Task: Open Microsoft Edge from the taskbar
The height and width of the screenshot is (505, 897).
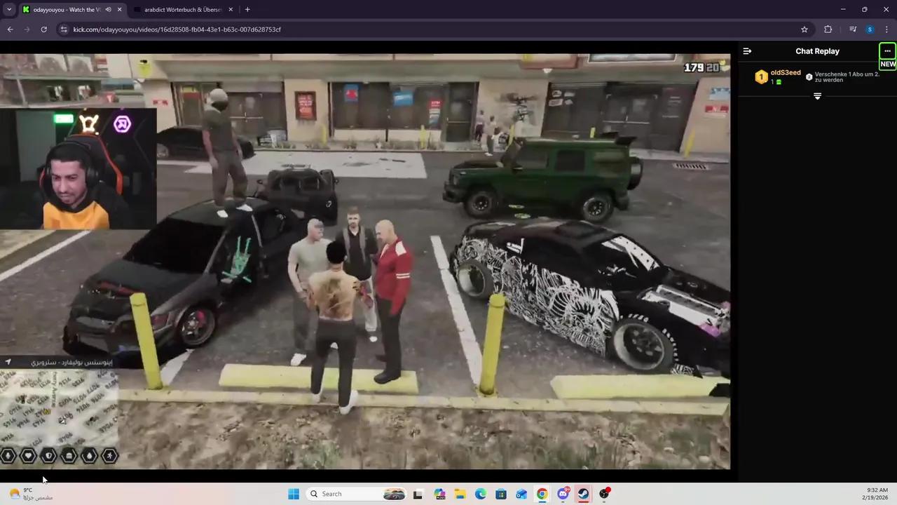Action: 481,494
